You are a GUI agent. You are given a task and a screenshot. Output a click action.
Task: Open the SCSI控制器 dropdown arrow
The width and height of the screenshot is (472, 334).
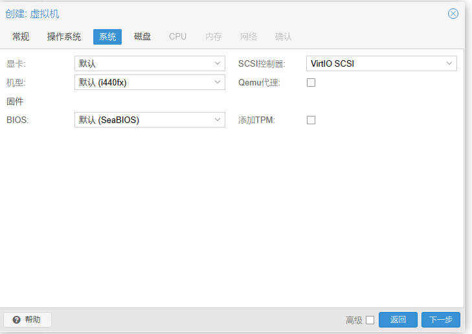click(449, 63)
